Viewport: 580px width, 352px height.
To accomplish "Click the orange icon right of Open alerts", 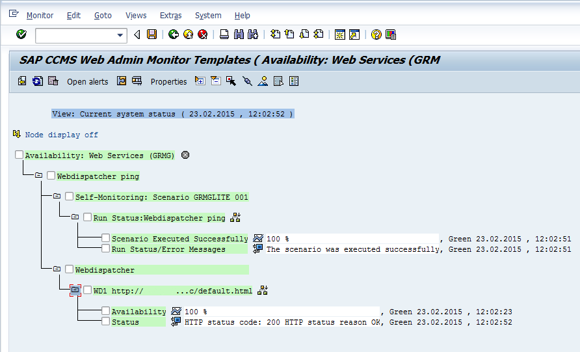I will [x=122, y=81].
